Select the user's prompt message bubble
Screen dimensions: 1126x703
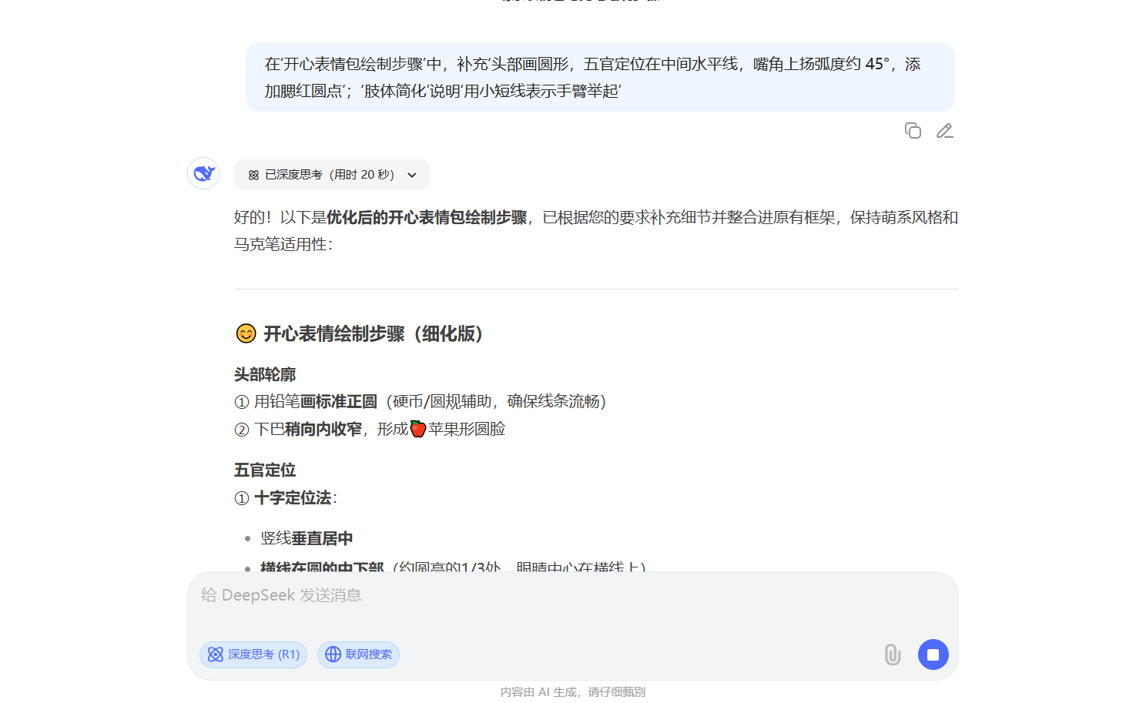click(x=599, y=77)
